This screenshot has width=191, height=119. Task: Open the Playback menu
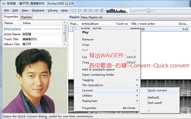38,11
